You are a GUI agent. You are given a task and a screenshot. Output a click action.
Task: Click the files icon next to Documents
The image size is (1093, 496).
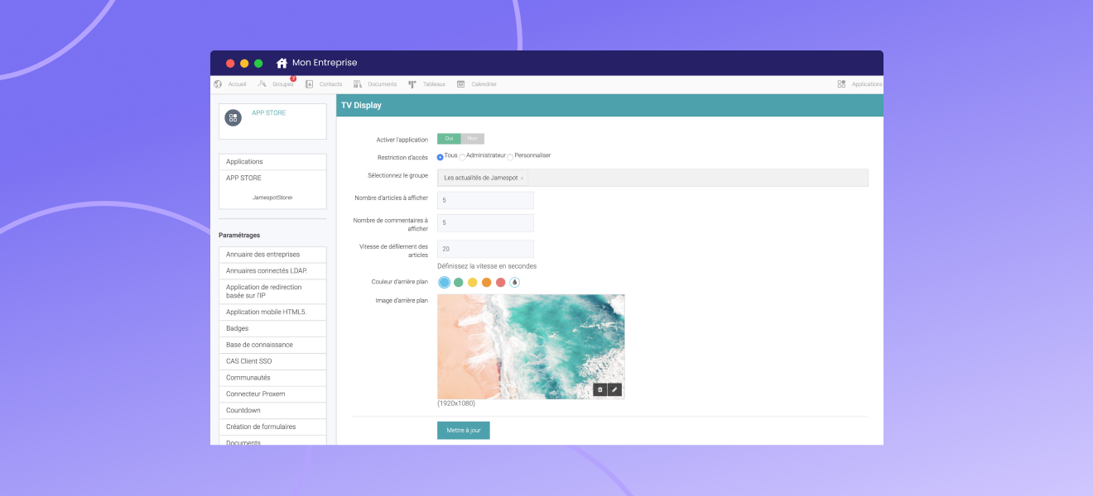click(x=358, y=84)
